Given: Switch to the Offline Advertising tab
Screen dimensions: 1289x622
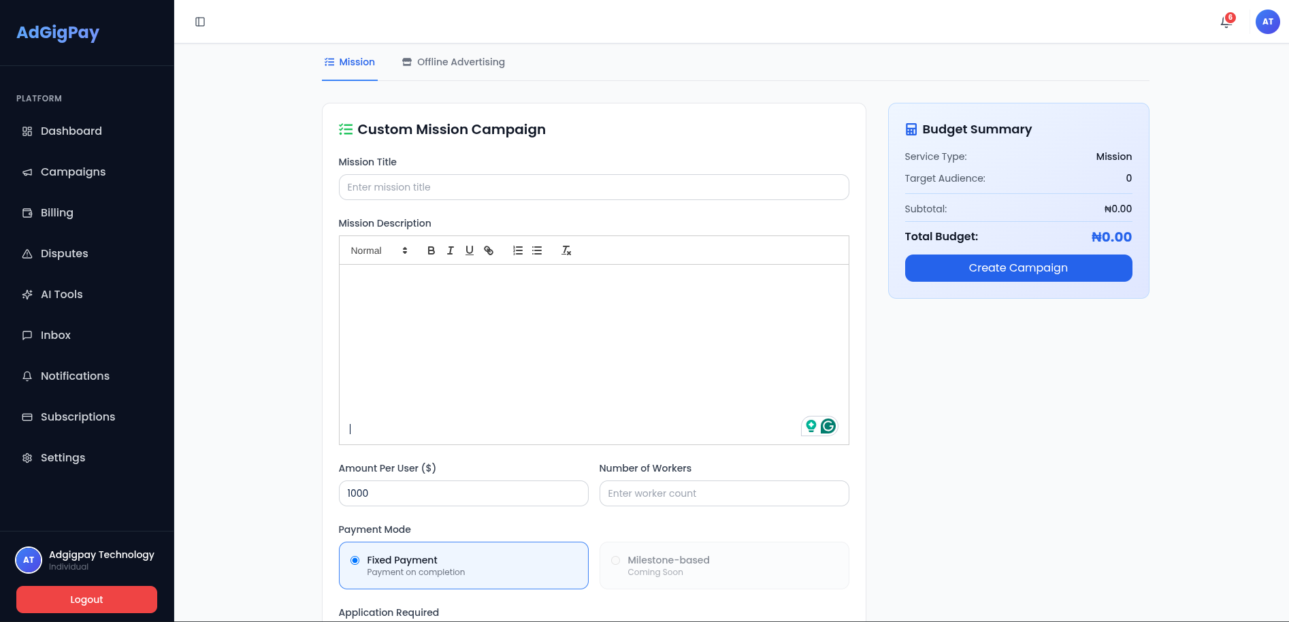Looking at the screenshot, I should 453,62.
